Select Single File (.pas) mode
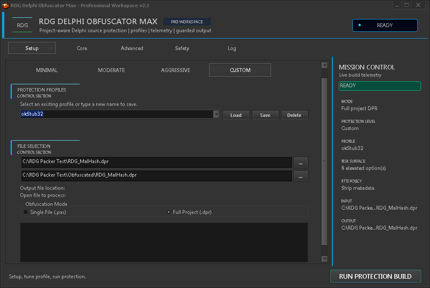 [45, 212]
